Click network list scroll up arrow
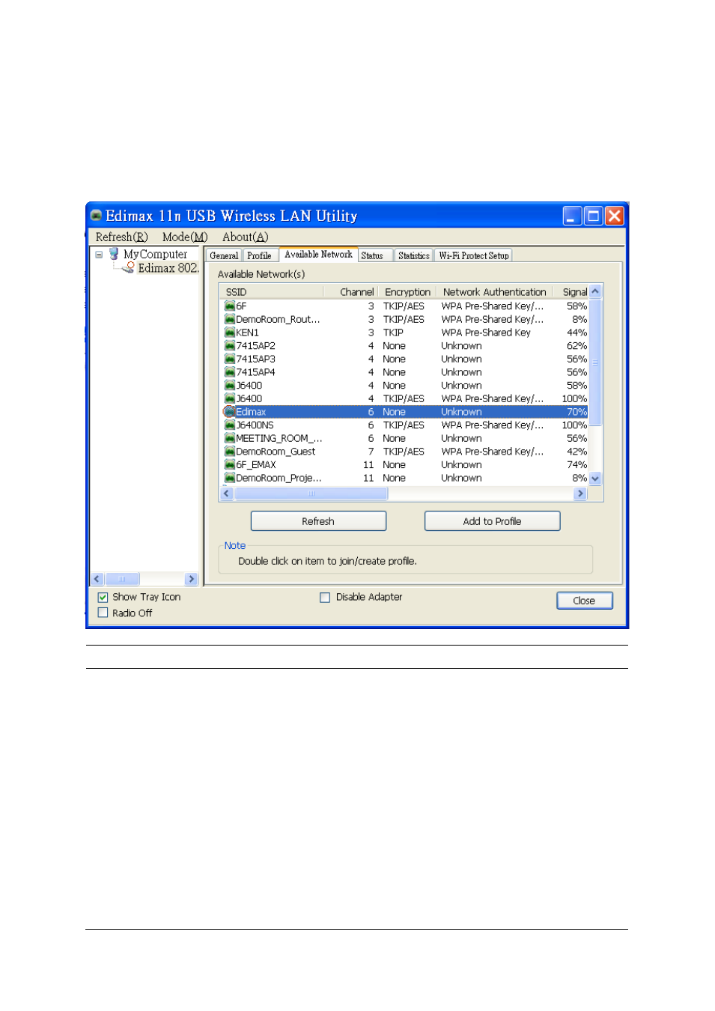The width and height of the screenshot is (715, 1011). pos(595,292)
